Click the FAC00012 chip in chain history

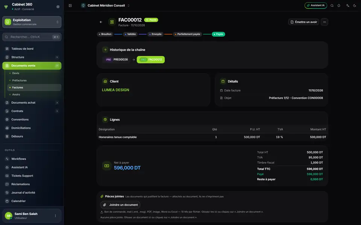coord(151,60)
